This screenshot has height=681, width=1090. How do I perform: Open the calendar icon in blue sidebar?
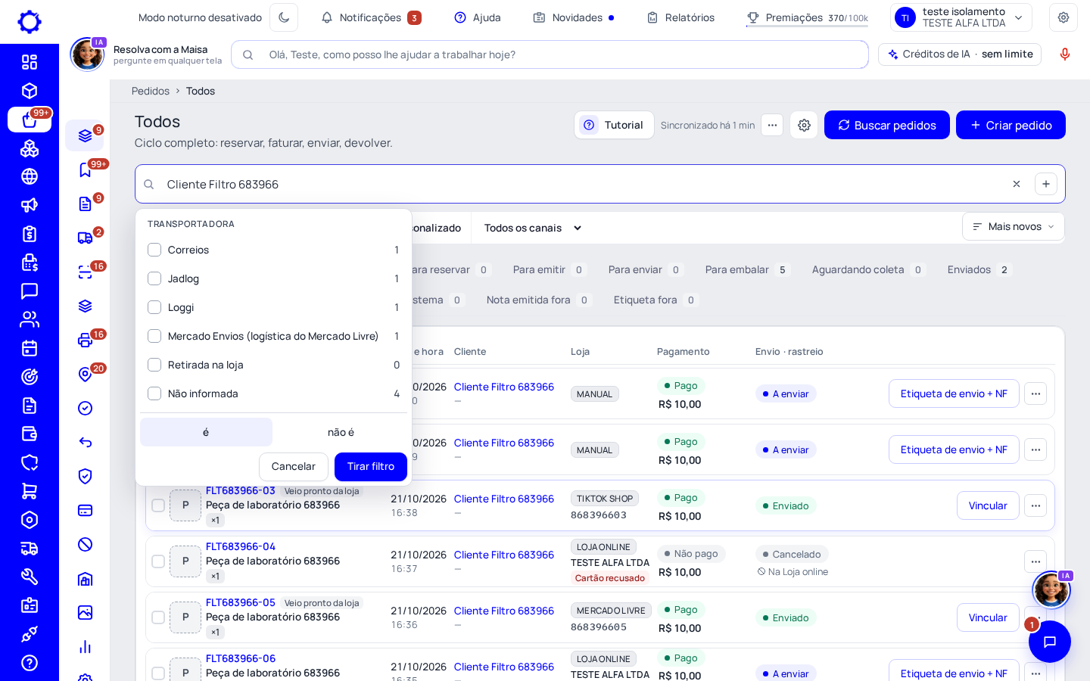pyautogui.click(x=30, y=348)
